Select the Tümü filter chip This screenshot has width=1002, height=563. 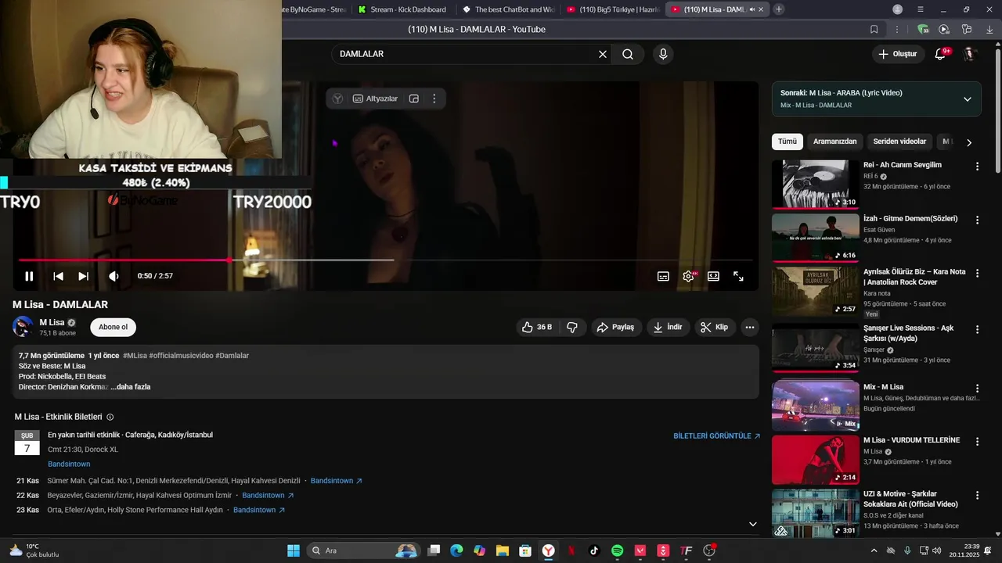pos(788,142)
